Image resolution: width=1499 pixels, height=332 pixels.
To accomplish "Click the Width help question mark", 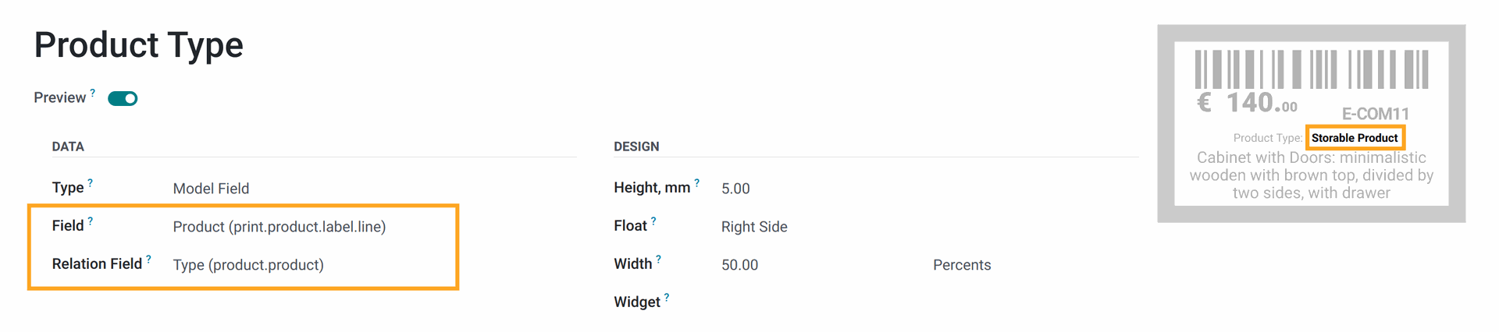I will pos(659,260).
